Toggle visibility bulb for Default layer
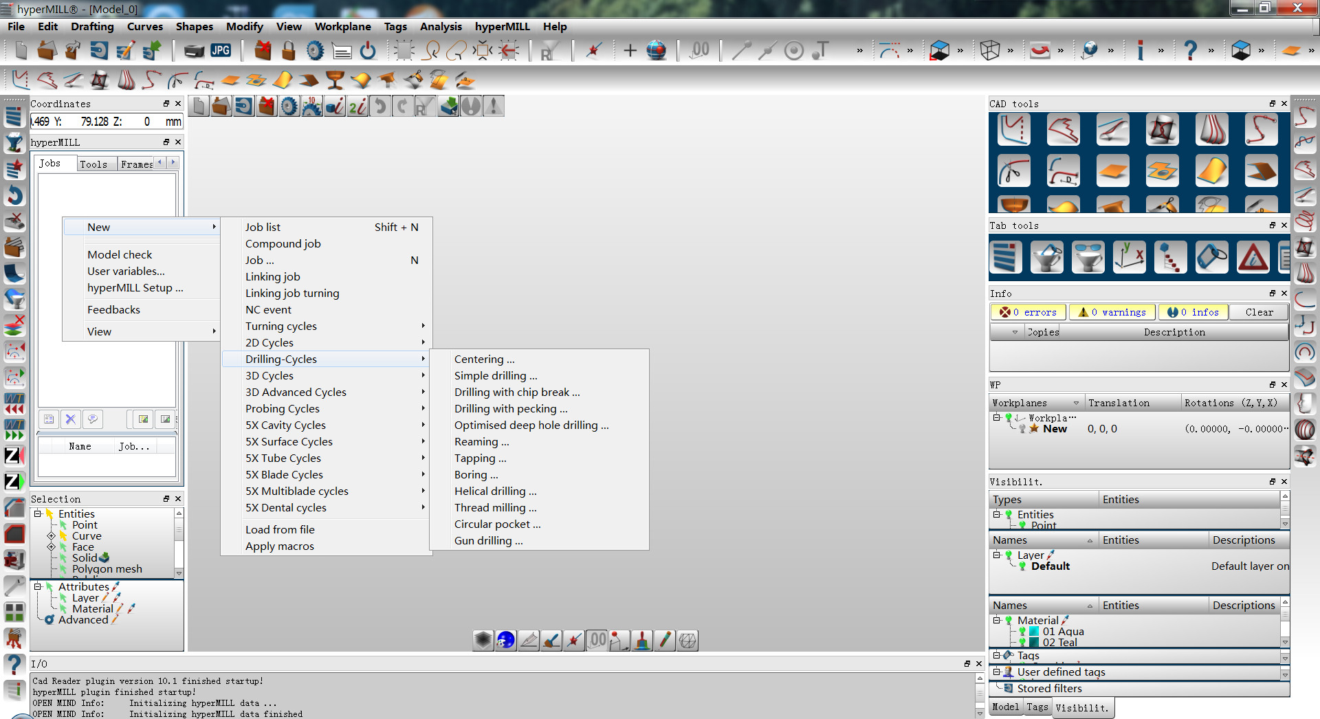The width and height of the screenshot is (1320, 719). 1022,566
